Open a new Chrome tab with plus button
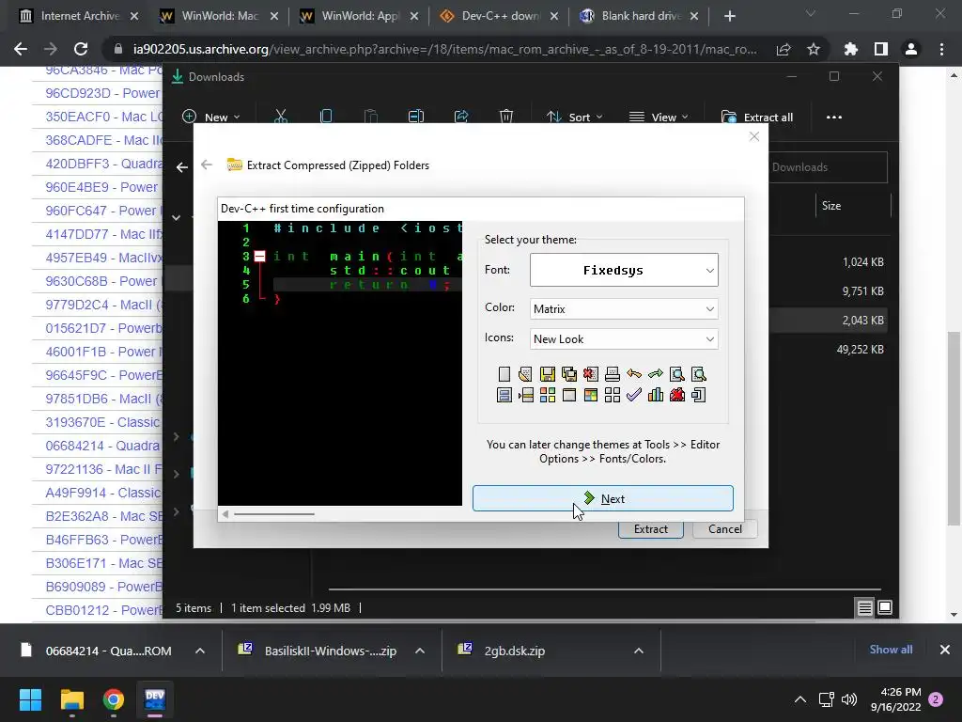The image size is (962, 722). [729, 16]
